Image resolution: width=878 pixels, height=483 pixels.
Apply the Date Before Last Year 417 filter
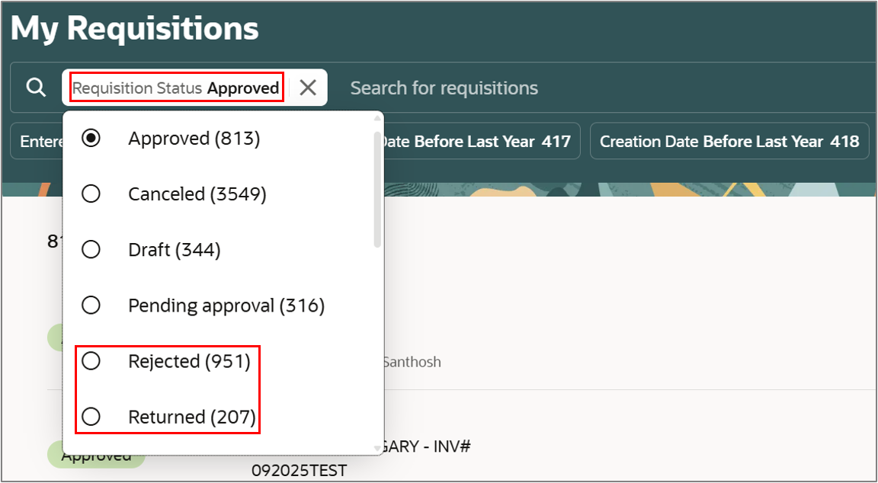pyautogui.click(x=475, y=141)
